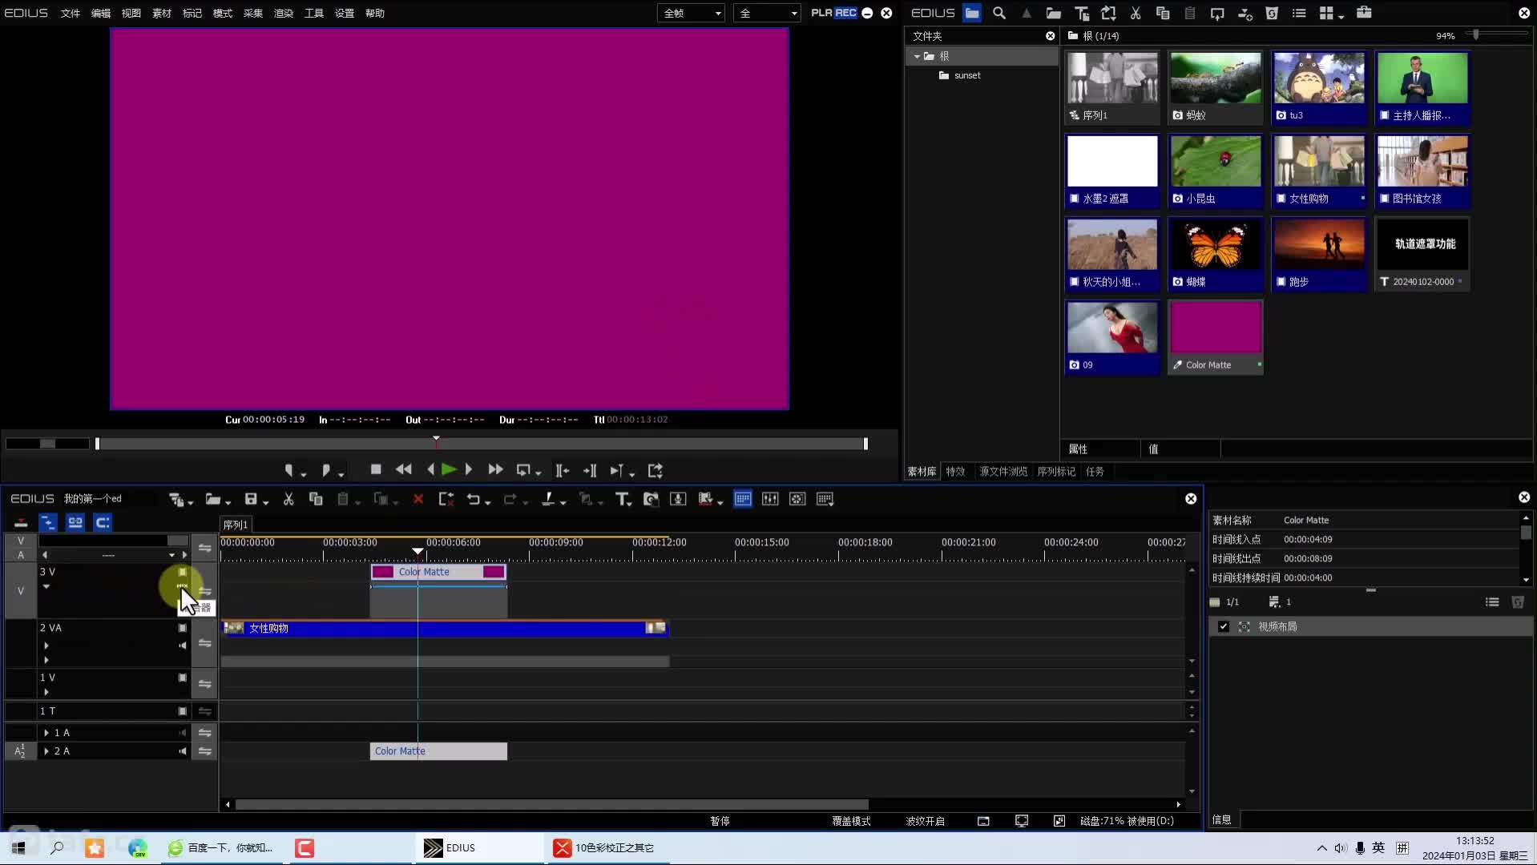The image size is (1537, 865).
Task: Click search icon in bin toolbar
Action: click(999, 13)
